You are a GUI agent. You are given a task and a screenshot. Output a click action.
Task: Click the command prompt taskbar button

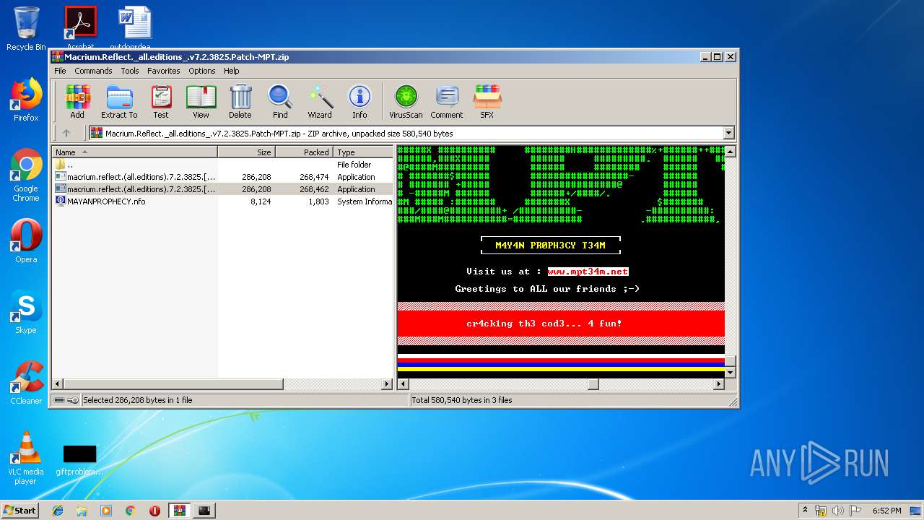(x=204, y=511)
